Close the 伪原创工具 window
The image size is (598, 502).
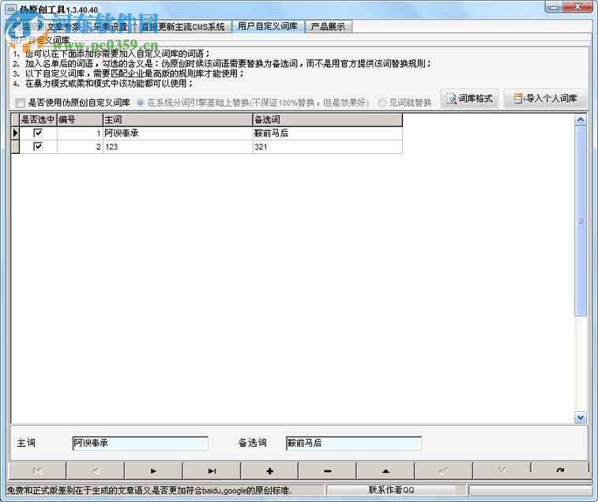click(x=577, y=7)
